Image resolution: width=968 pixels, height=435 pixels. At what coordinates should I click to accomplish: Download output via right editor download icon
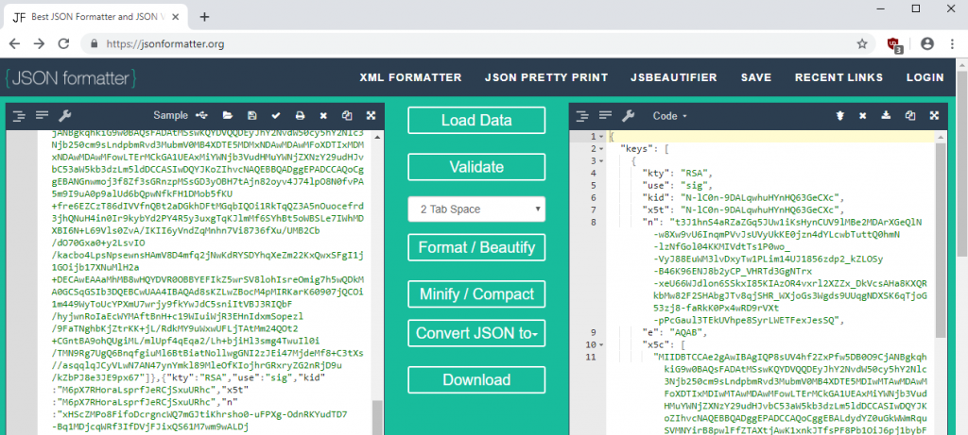point(887,115)
